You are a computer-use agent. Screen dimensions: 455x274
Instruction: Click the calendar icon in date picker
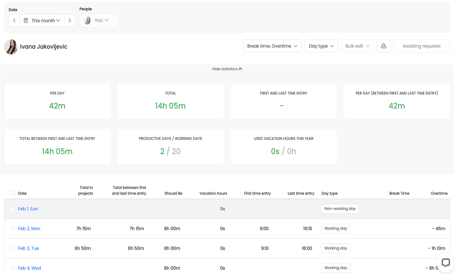point(26,20)
